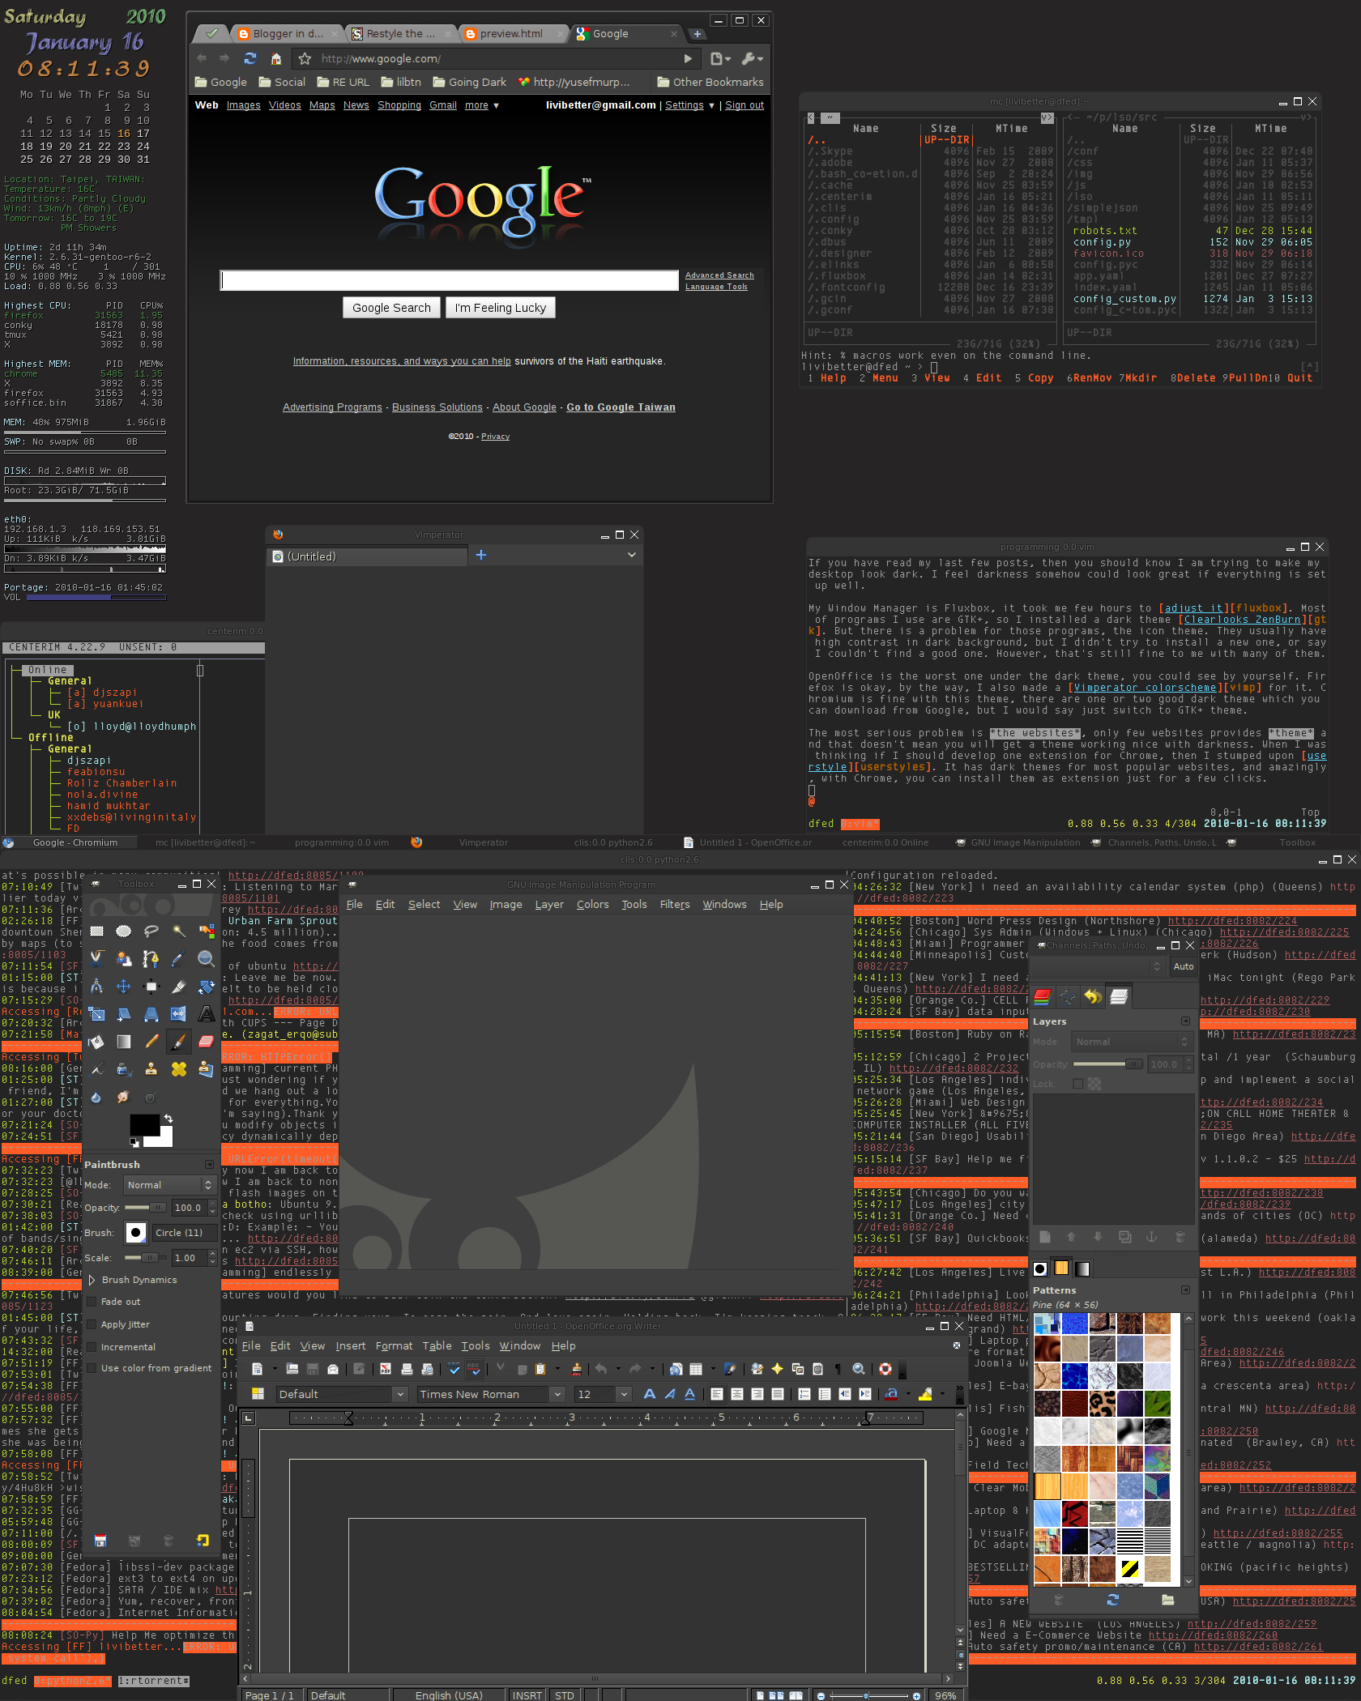Image resolution: width=1361 pixels, height=1701 pixels.
Task: Select the Eraser tool in GIMP Toolbox
Action: [x=207, y=1042]
